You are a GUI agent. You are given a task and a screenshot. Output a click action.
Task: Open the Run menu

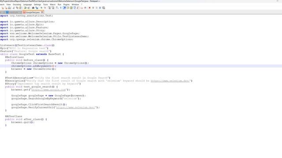click(x=59, y=4)
